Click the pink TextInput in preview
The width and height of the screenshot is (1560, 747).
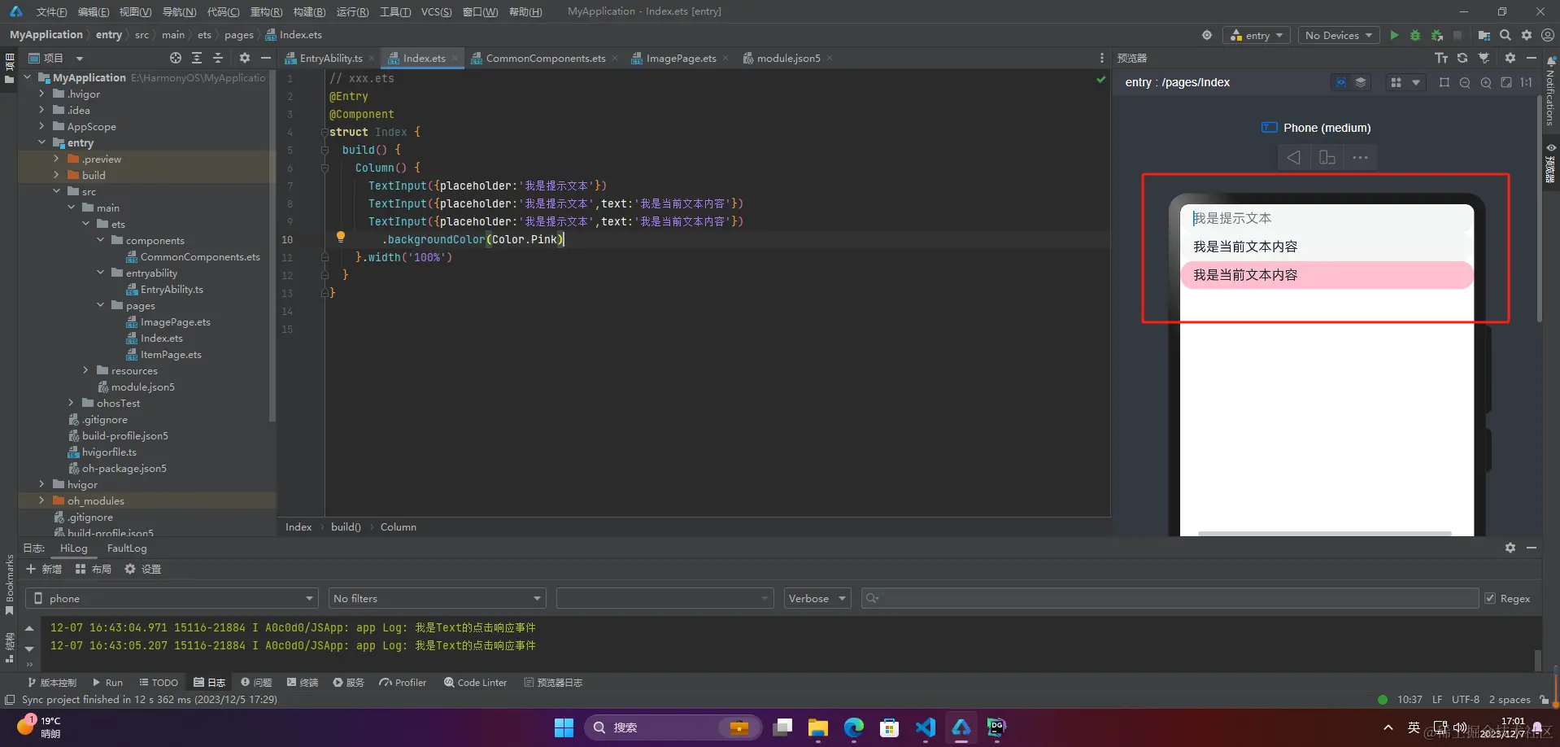click(1327, 275)
